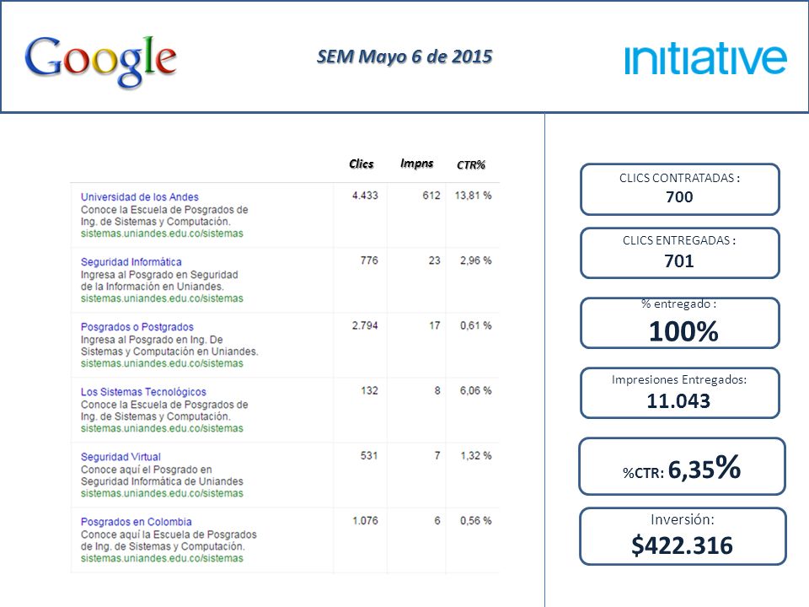Click the green URL under 'Posgrados o Postgrados'
This screenshot has width=809, height=607.
click(162, 364)
